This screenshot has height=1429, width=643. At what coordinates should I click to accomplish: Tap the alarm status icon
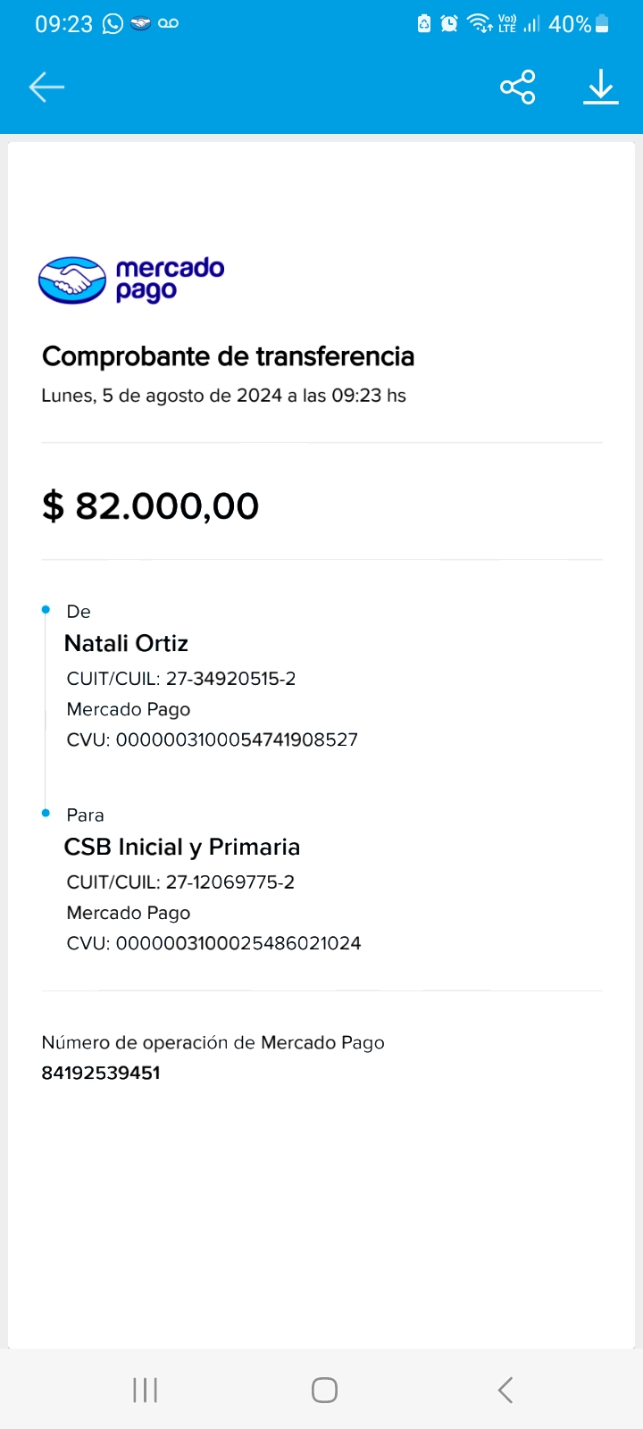coord(449,24)
